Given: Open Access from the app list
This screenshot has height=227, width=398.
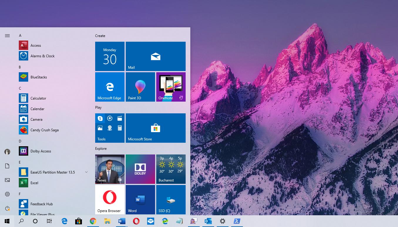Looking at the screenshot, I should 53,45.
